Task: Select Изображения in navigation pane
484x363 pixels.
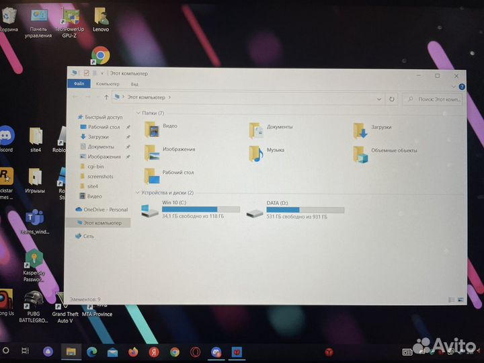Action: pyautogui.click(x=100, y=157)
